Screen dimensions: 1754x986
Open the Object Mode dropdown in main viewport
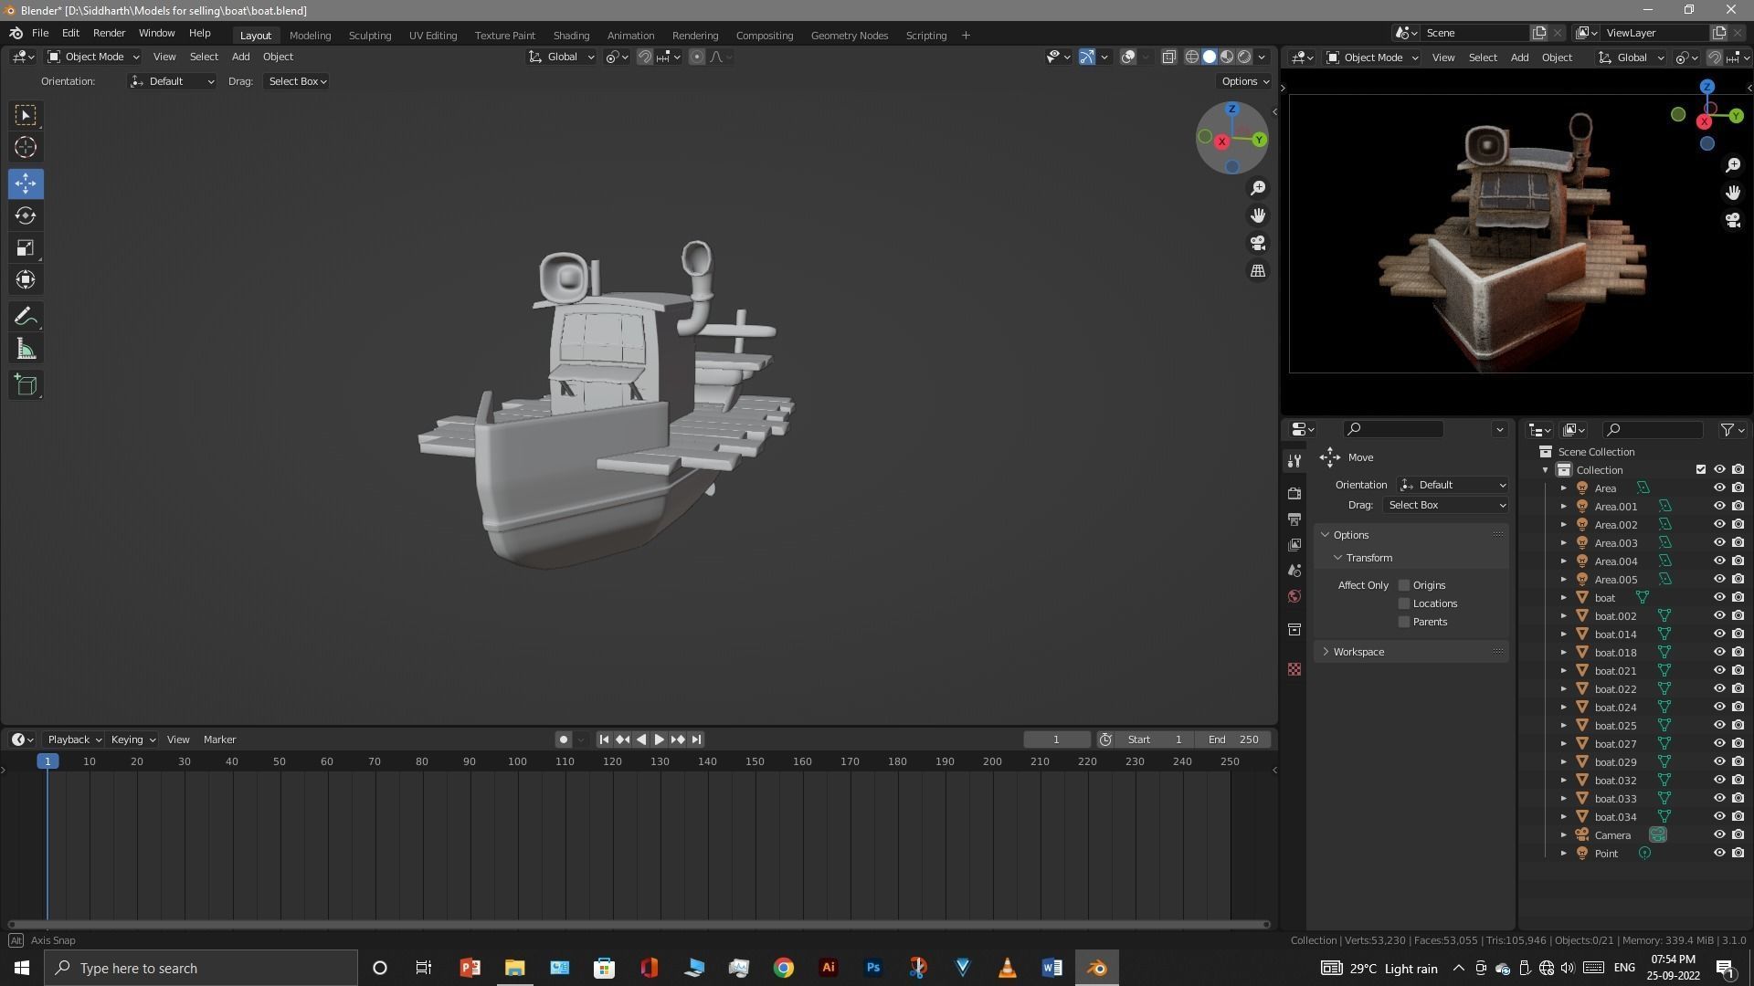(93, 57)
